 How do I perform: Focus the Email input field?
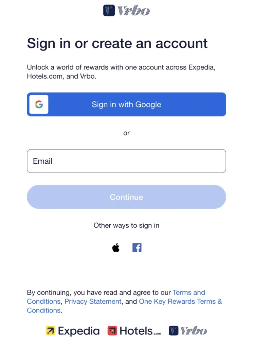(x=126, y=161)
